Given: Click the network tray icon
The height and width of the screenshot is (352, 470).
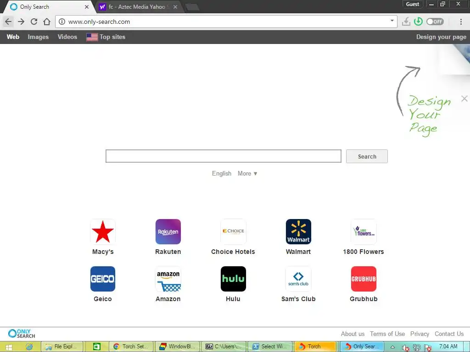Looking at the screenshot, I should (416, 347).
